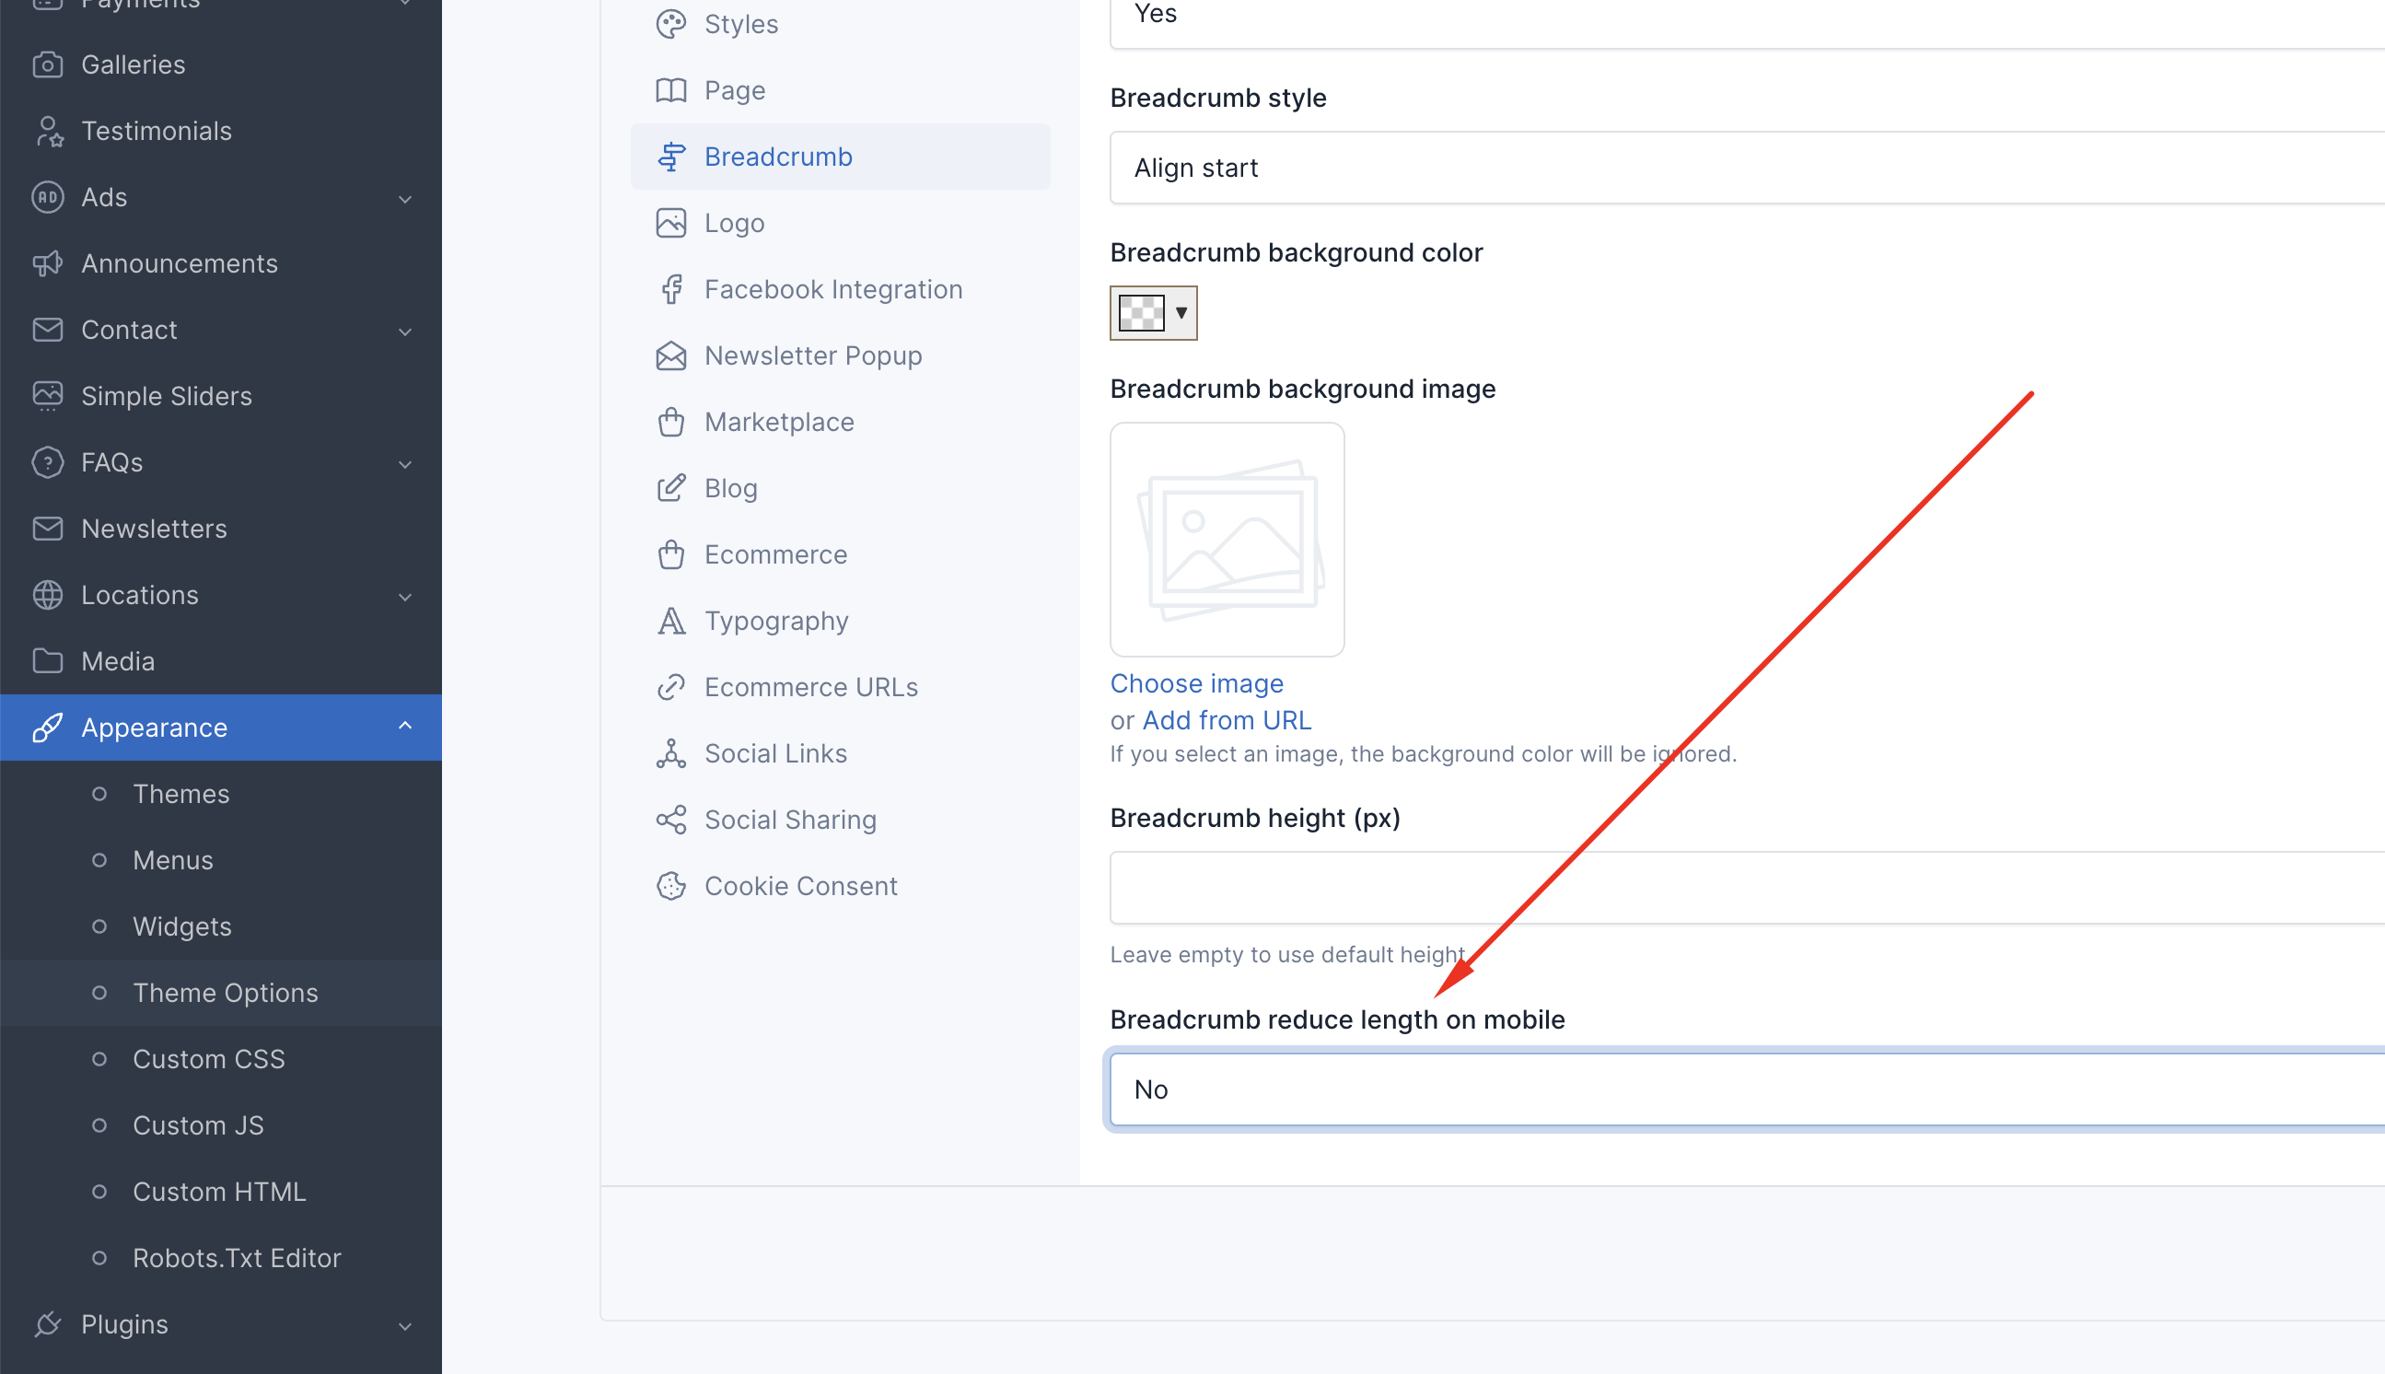
Task: Click the Facebook Integration icon
Action: 670,289
